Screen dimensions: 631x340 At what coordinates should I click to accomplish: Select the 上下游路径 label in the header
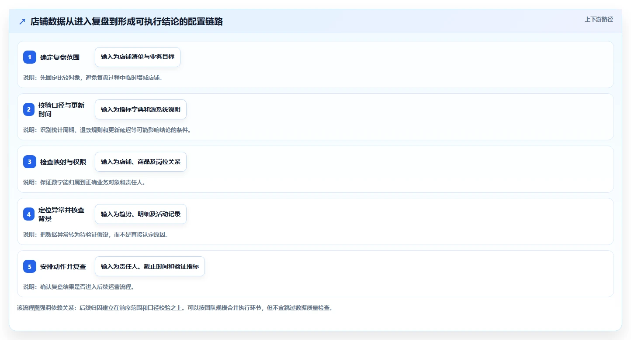pyautogui.click(x=599, y=19)
